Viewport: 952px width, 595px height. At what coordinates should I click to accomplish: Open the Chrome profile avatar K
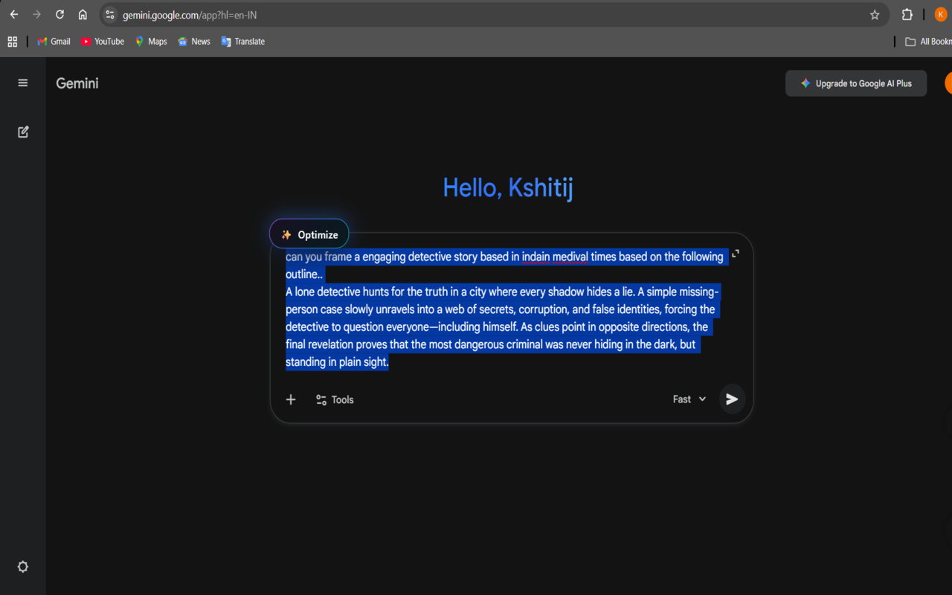pos(941,15)
